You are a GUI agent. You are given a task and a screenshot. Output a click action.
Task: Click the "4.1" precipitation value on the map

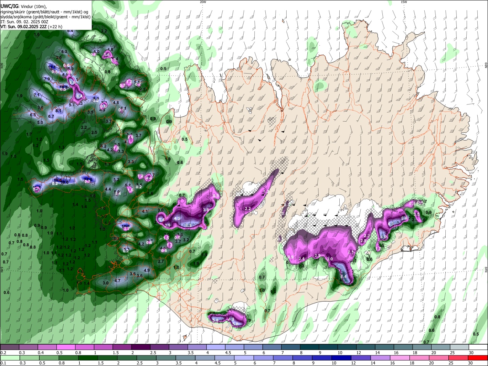(144, 211)
